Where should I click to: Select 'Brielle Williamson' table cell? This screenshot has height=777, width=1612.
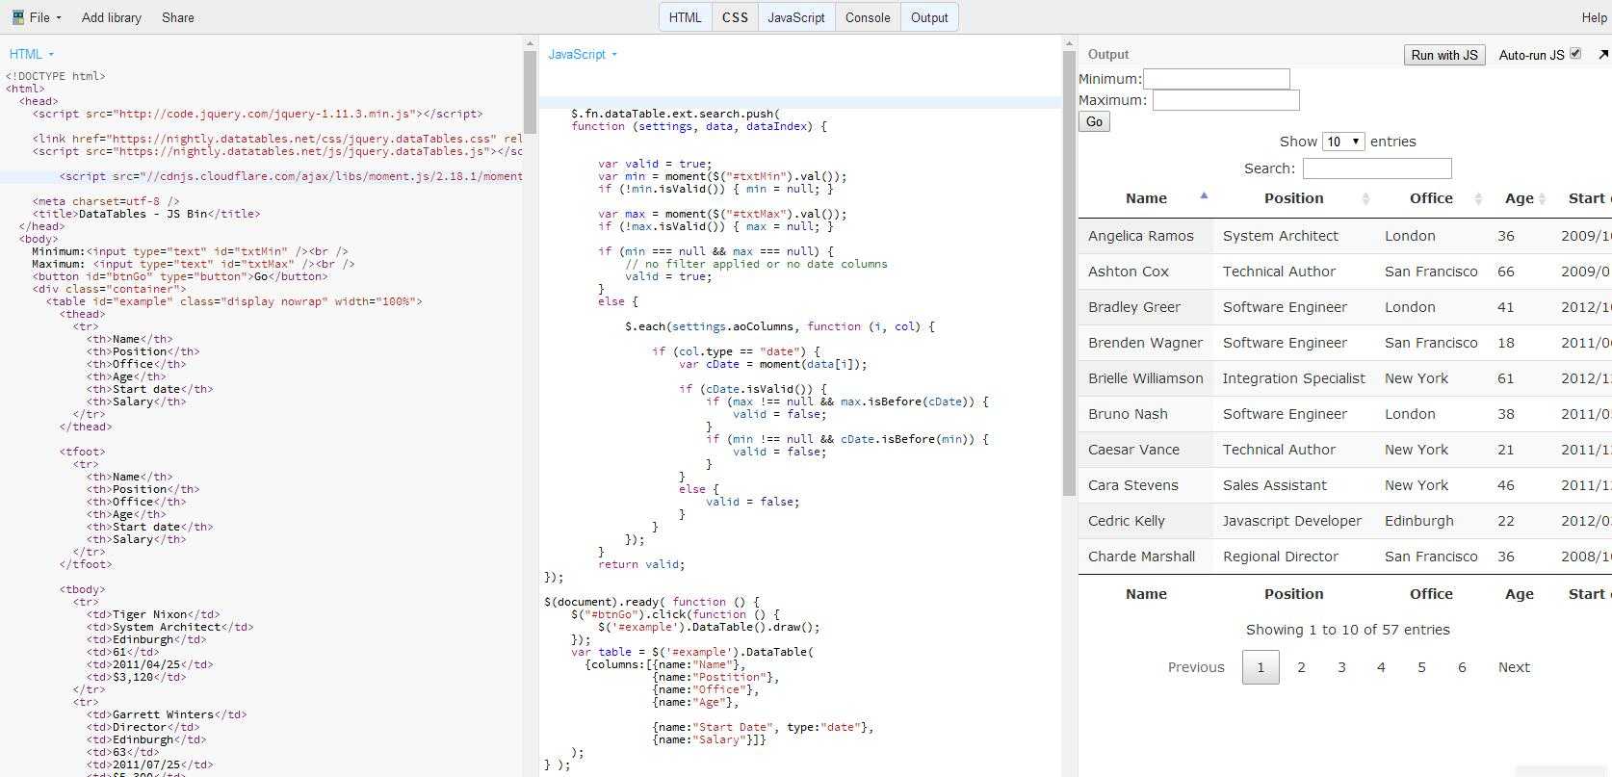click(1146, 378)
